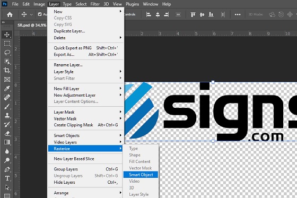Align right edges in options bar

click(167, 14)
